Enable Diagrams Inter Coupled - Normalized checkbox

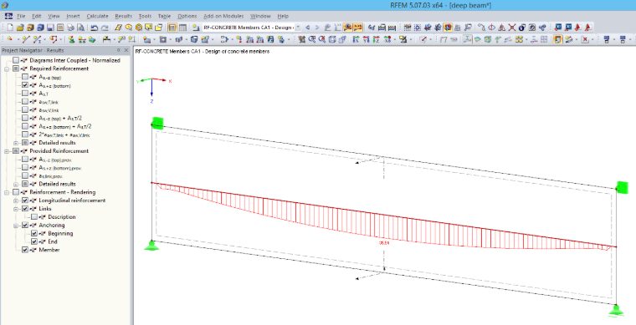(15, 60)
